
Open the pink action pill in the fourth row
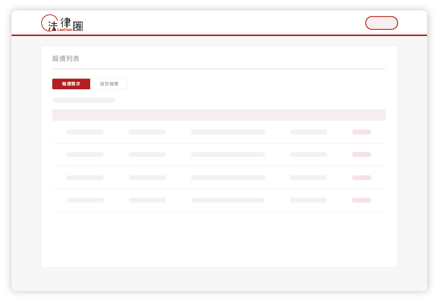coord(361,200)
